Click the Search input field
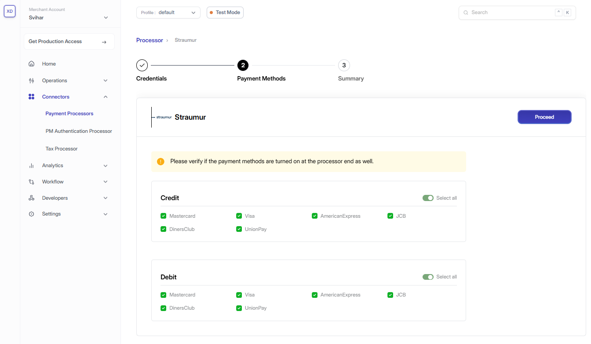 point(510,13)
